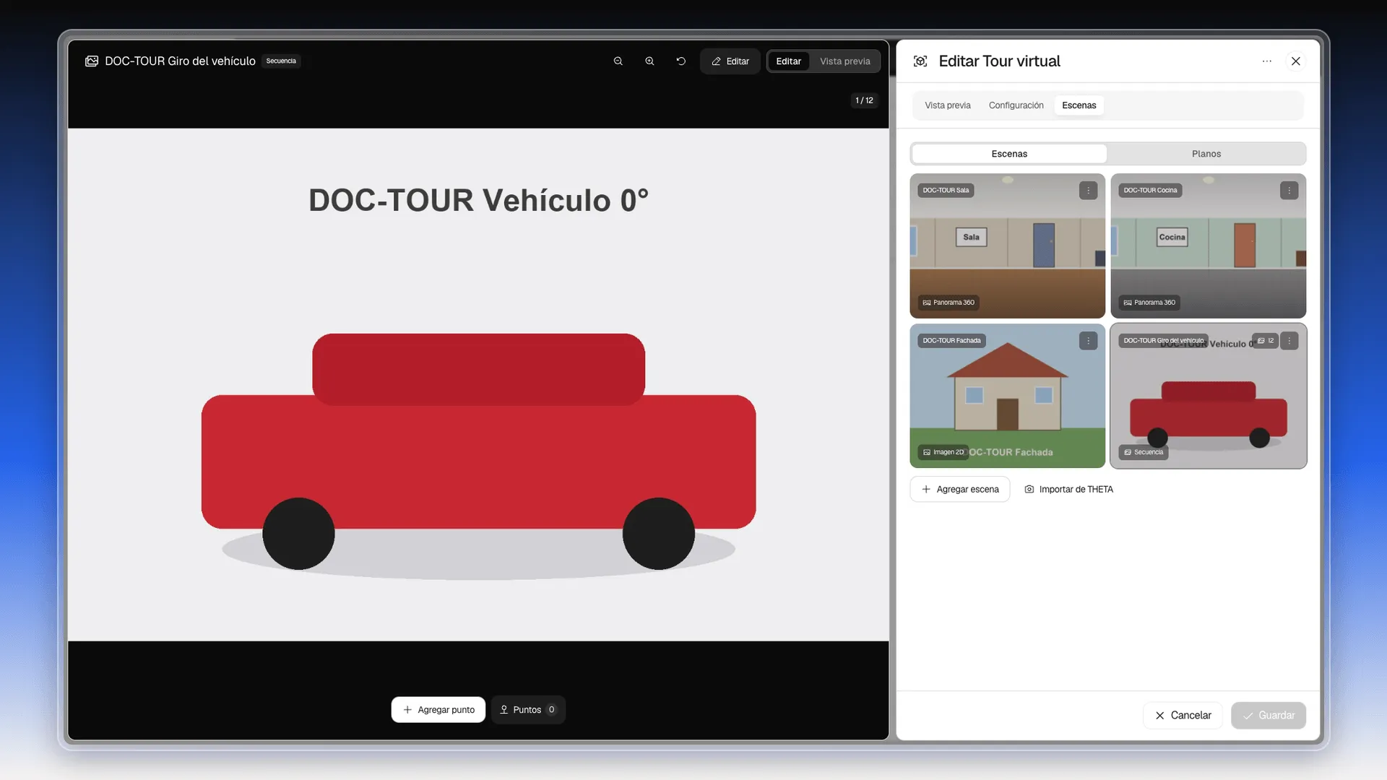Open the Configuración tab
The width and height of the screenshot is (1387, 780).
coord(1016,105)
